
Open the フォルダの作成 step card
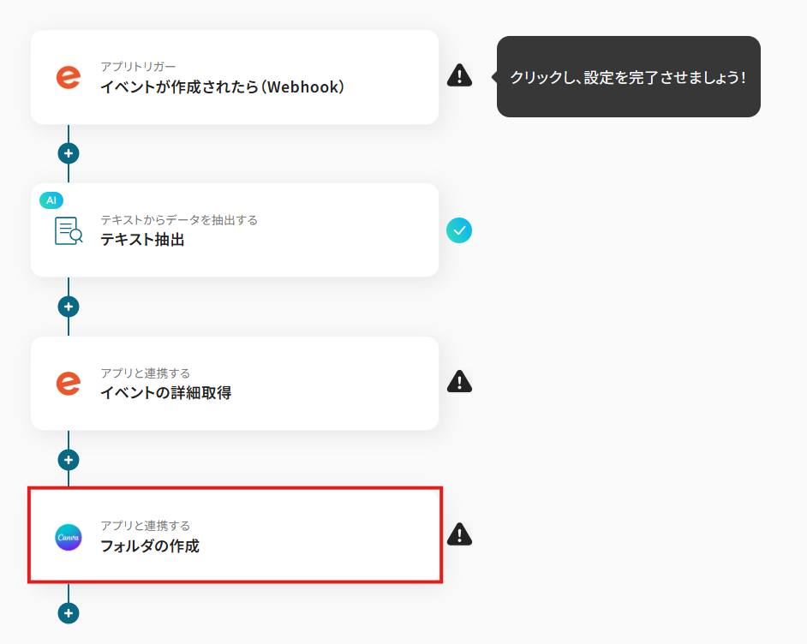257,546
